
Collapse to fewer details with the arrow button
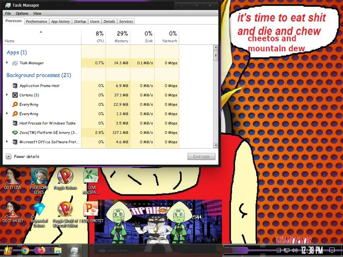tap(8, 157)
